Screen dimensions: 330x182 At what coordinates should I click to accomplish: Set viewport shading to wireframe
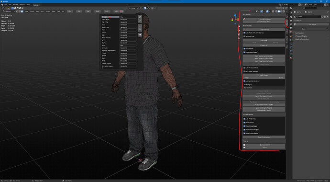point(276,11)
